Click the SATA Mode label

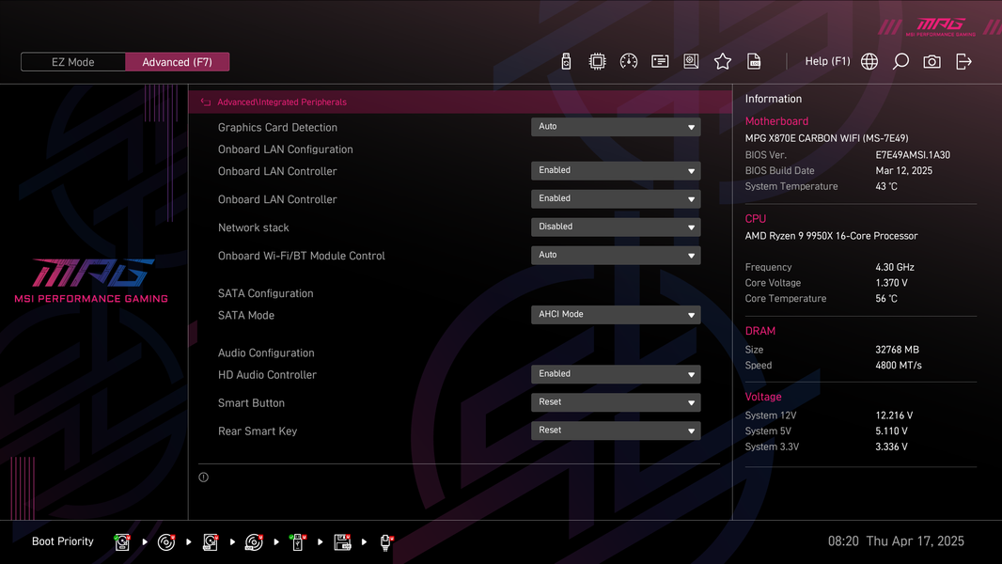[x=246, y=315]
